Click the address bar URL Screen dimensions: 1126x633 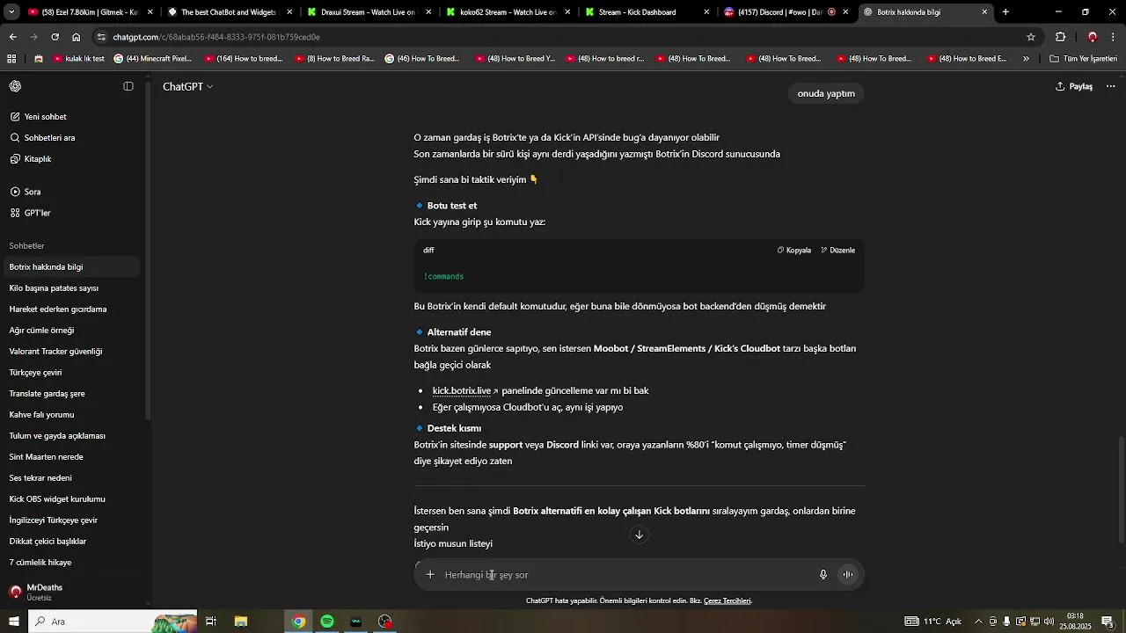coord(216,37)
